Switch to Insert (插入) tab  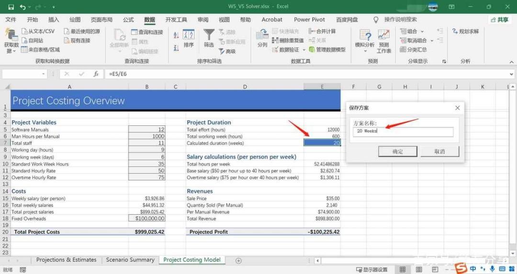point(54,20)
